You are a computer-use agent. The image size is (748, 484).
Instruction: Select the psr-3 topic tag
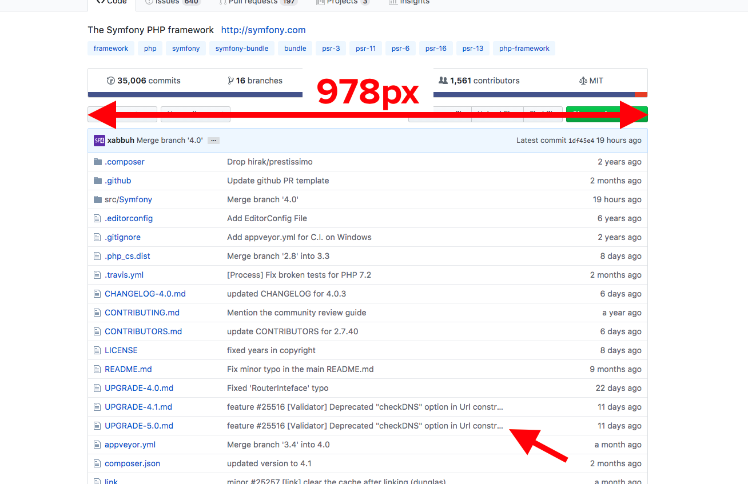click(331, 49)
